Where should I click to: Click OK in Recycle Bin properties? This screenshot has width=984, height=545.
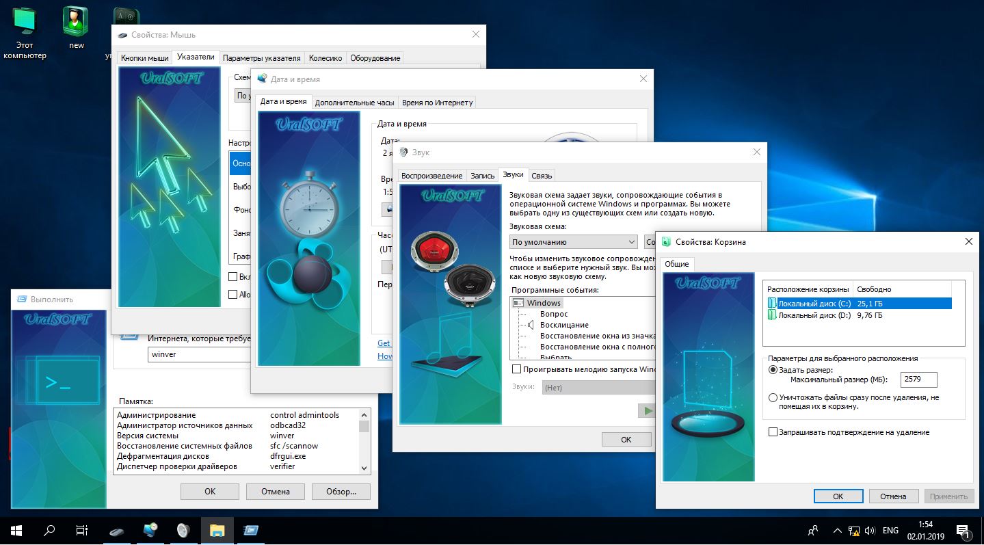[x=838, y=496]
